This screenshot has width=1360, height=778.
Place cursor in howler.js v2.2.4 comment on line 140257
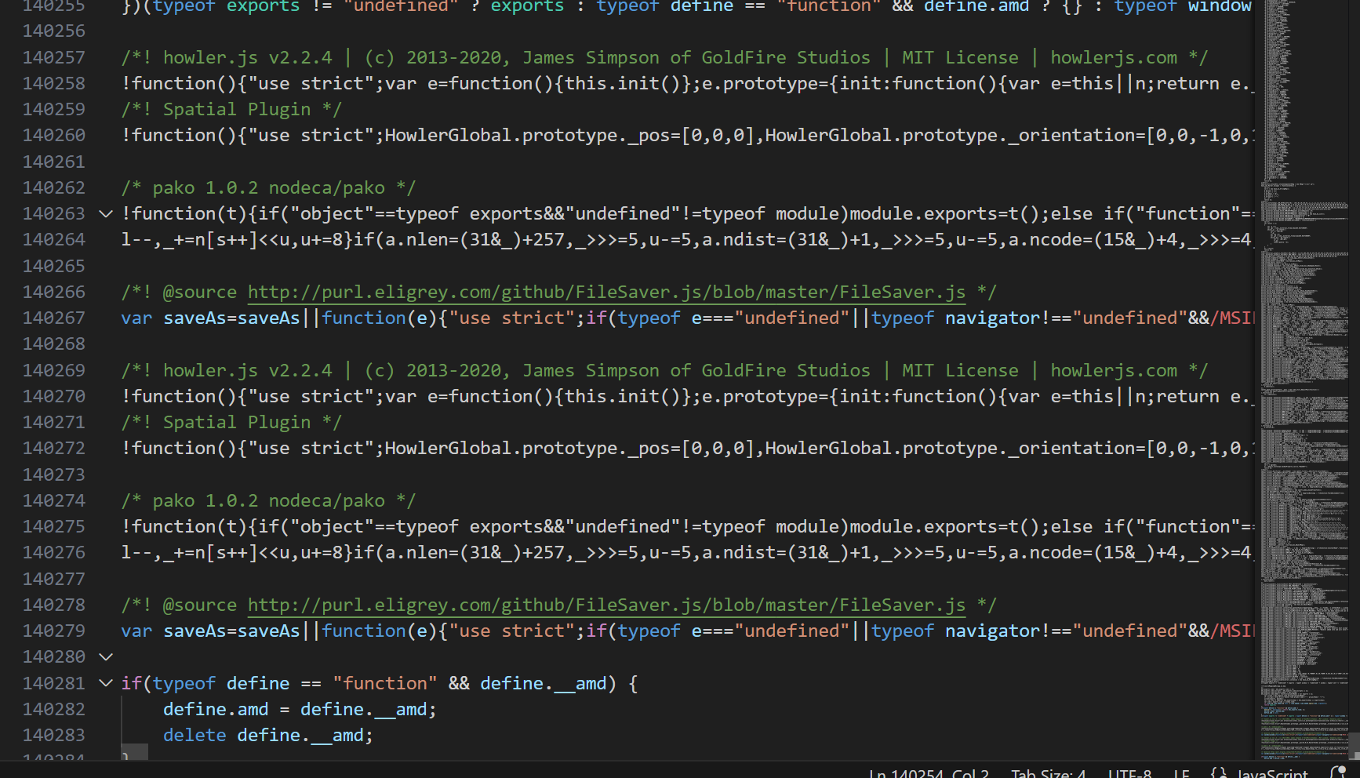tap(664, 57)
